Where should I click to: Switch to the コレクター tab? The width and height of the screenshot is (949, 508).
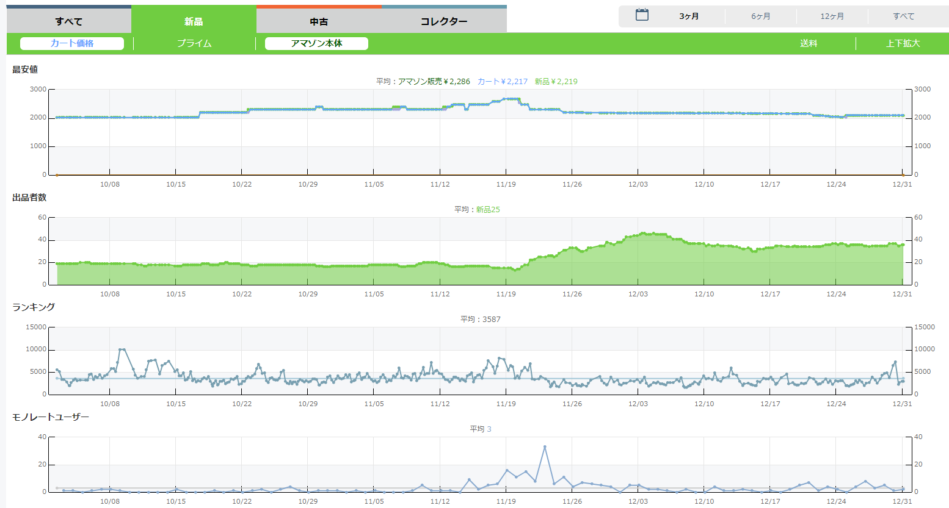pos(444,21)
